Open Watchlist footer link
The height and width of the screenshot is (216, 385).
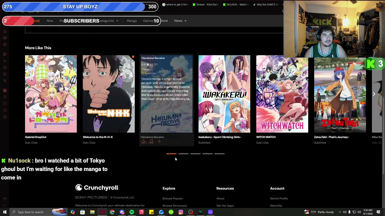[276, 206]
